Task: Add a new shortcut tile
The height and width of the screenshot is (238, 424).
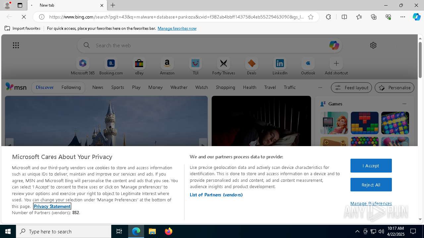Action: 336,66
